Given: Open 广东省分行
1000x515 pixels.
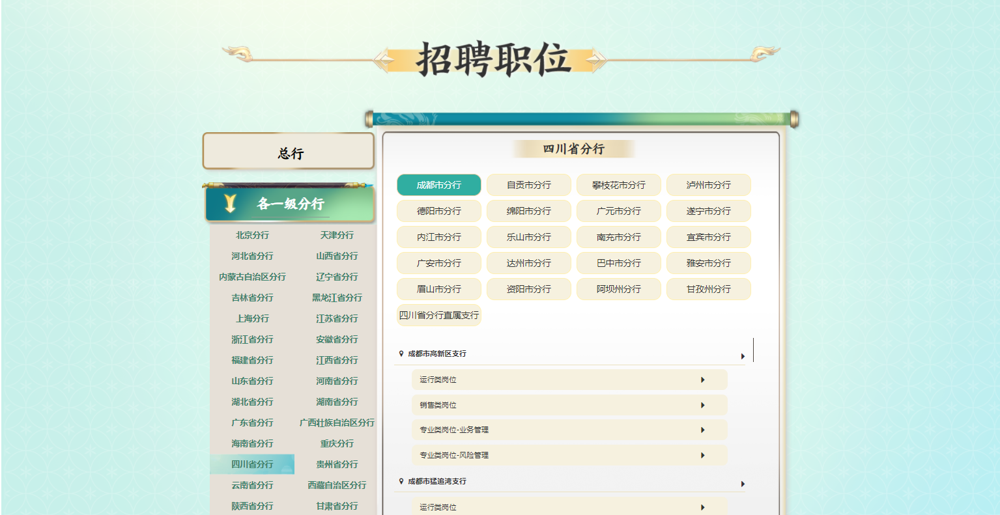Looking at the screenshot, I should coord(252,423).
